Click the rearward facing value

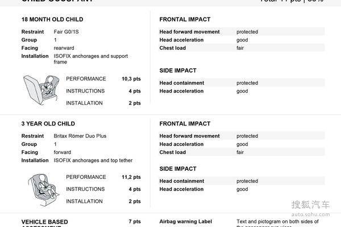click(64, 48)
